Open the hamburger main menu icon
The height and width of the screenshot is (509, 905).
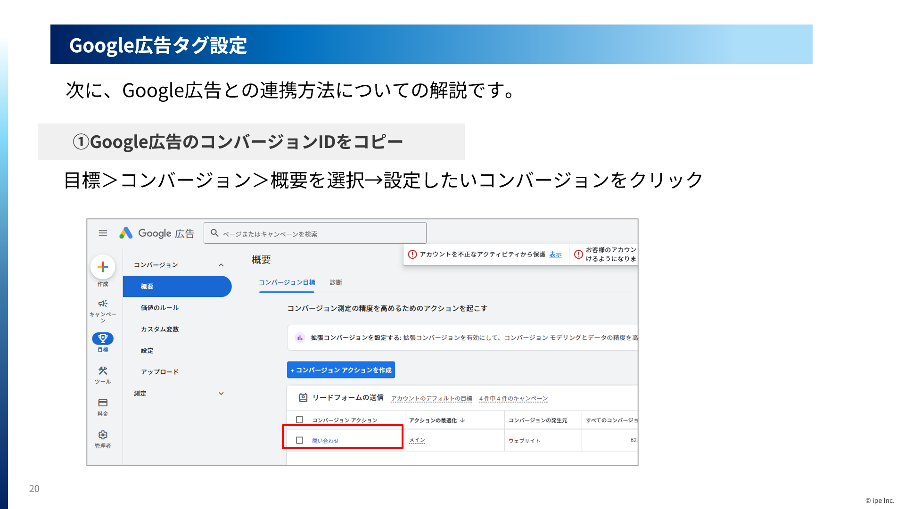103,233
